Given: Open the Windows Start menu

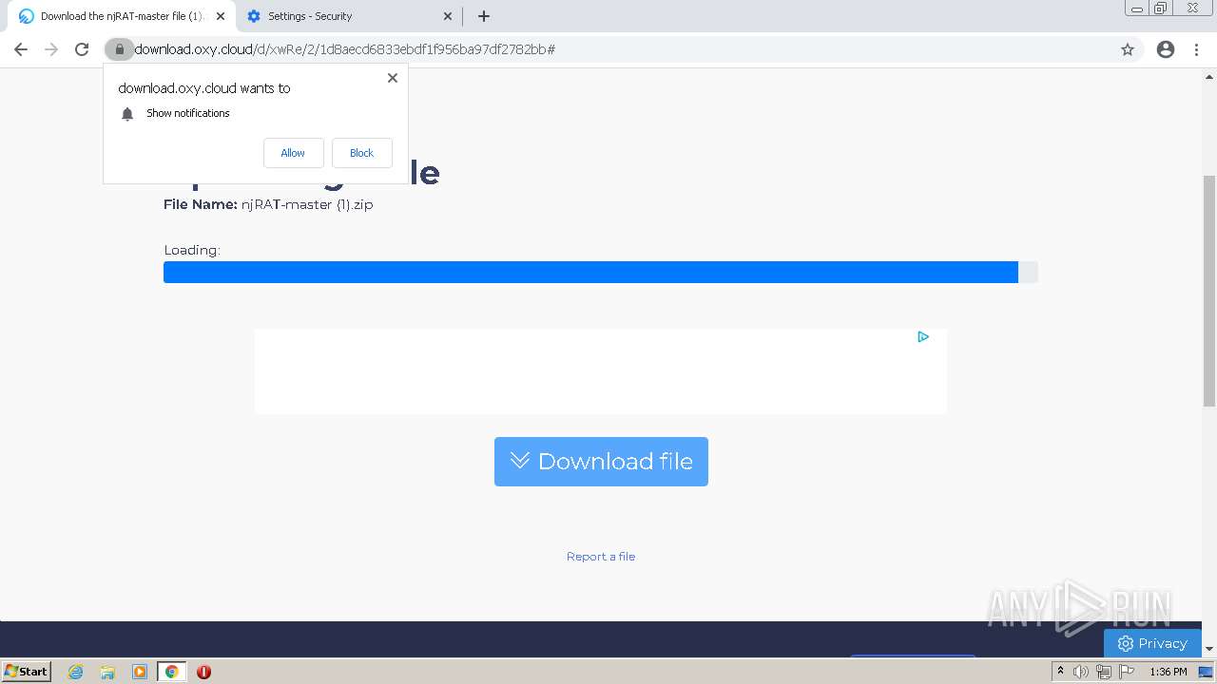Looking at the screenshot, I should 27,672.
